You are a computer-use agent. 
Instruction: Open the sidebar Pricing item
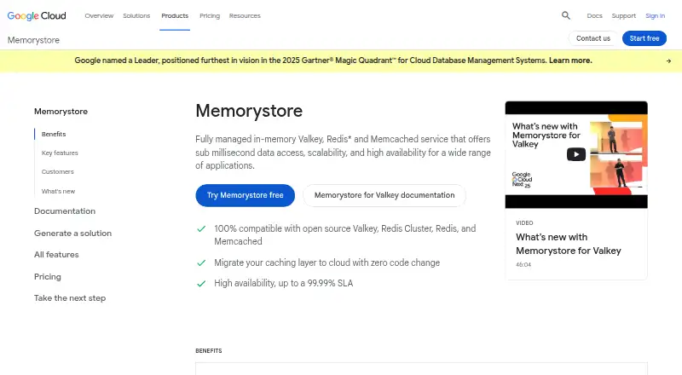(48, 277)
